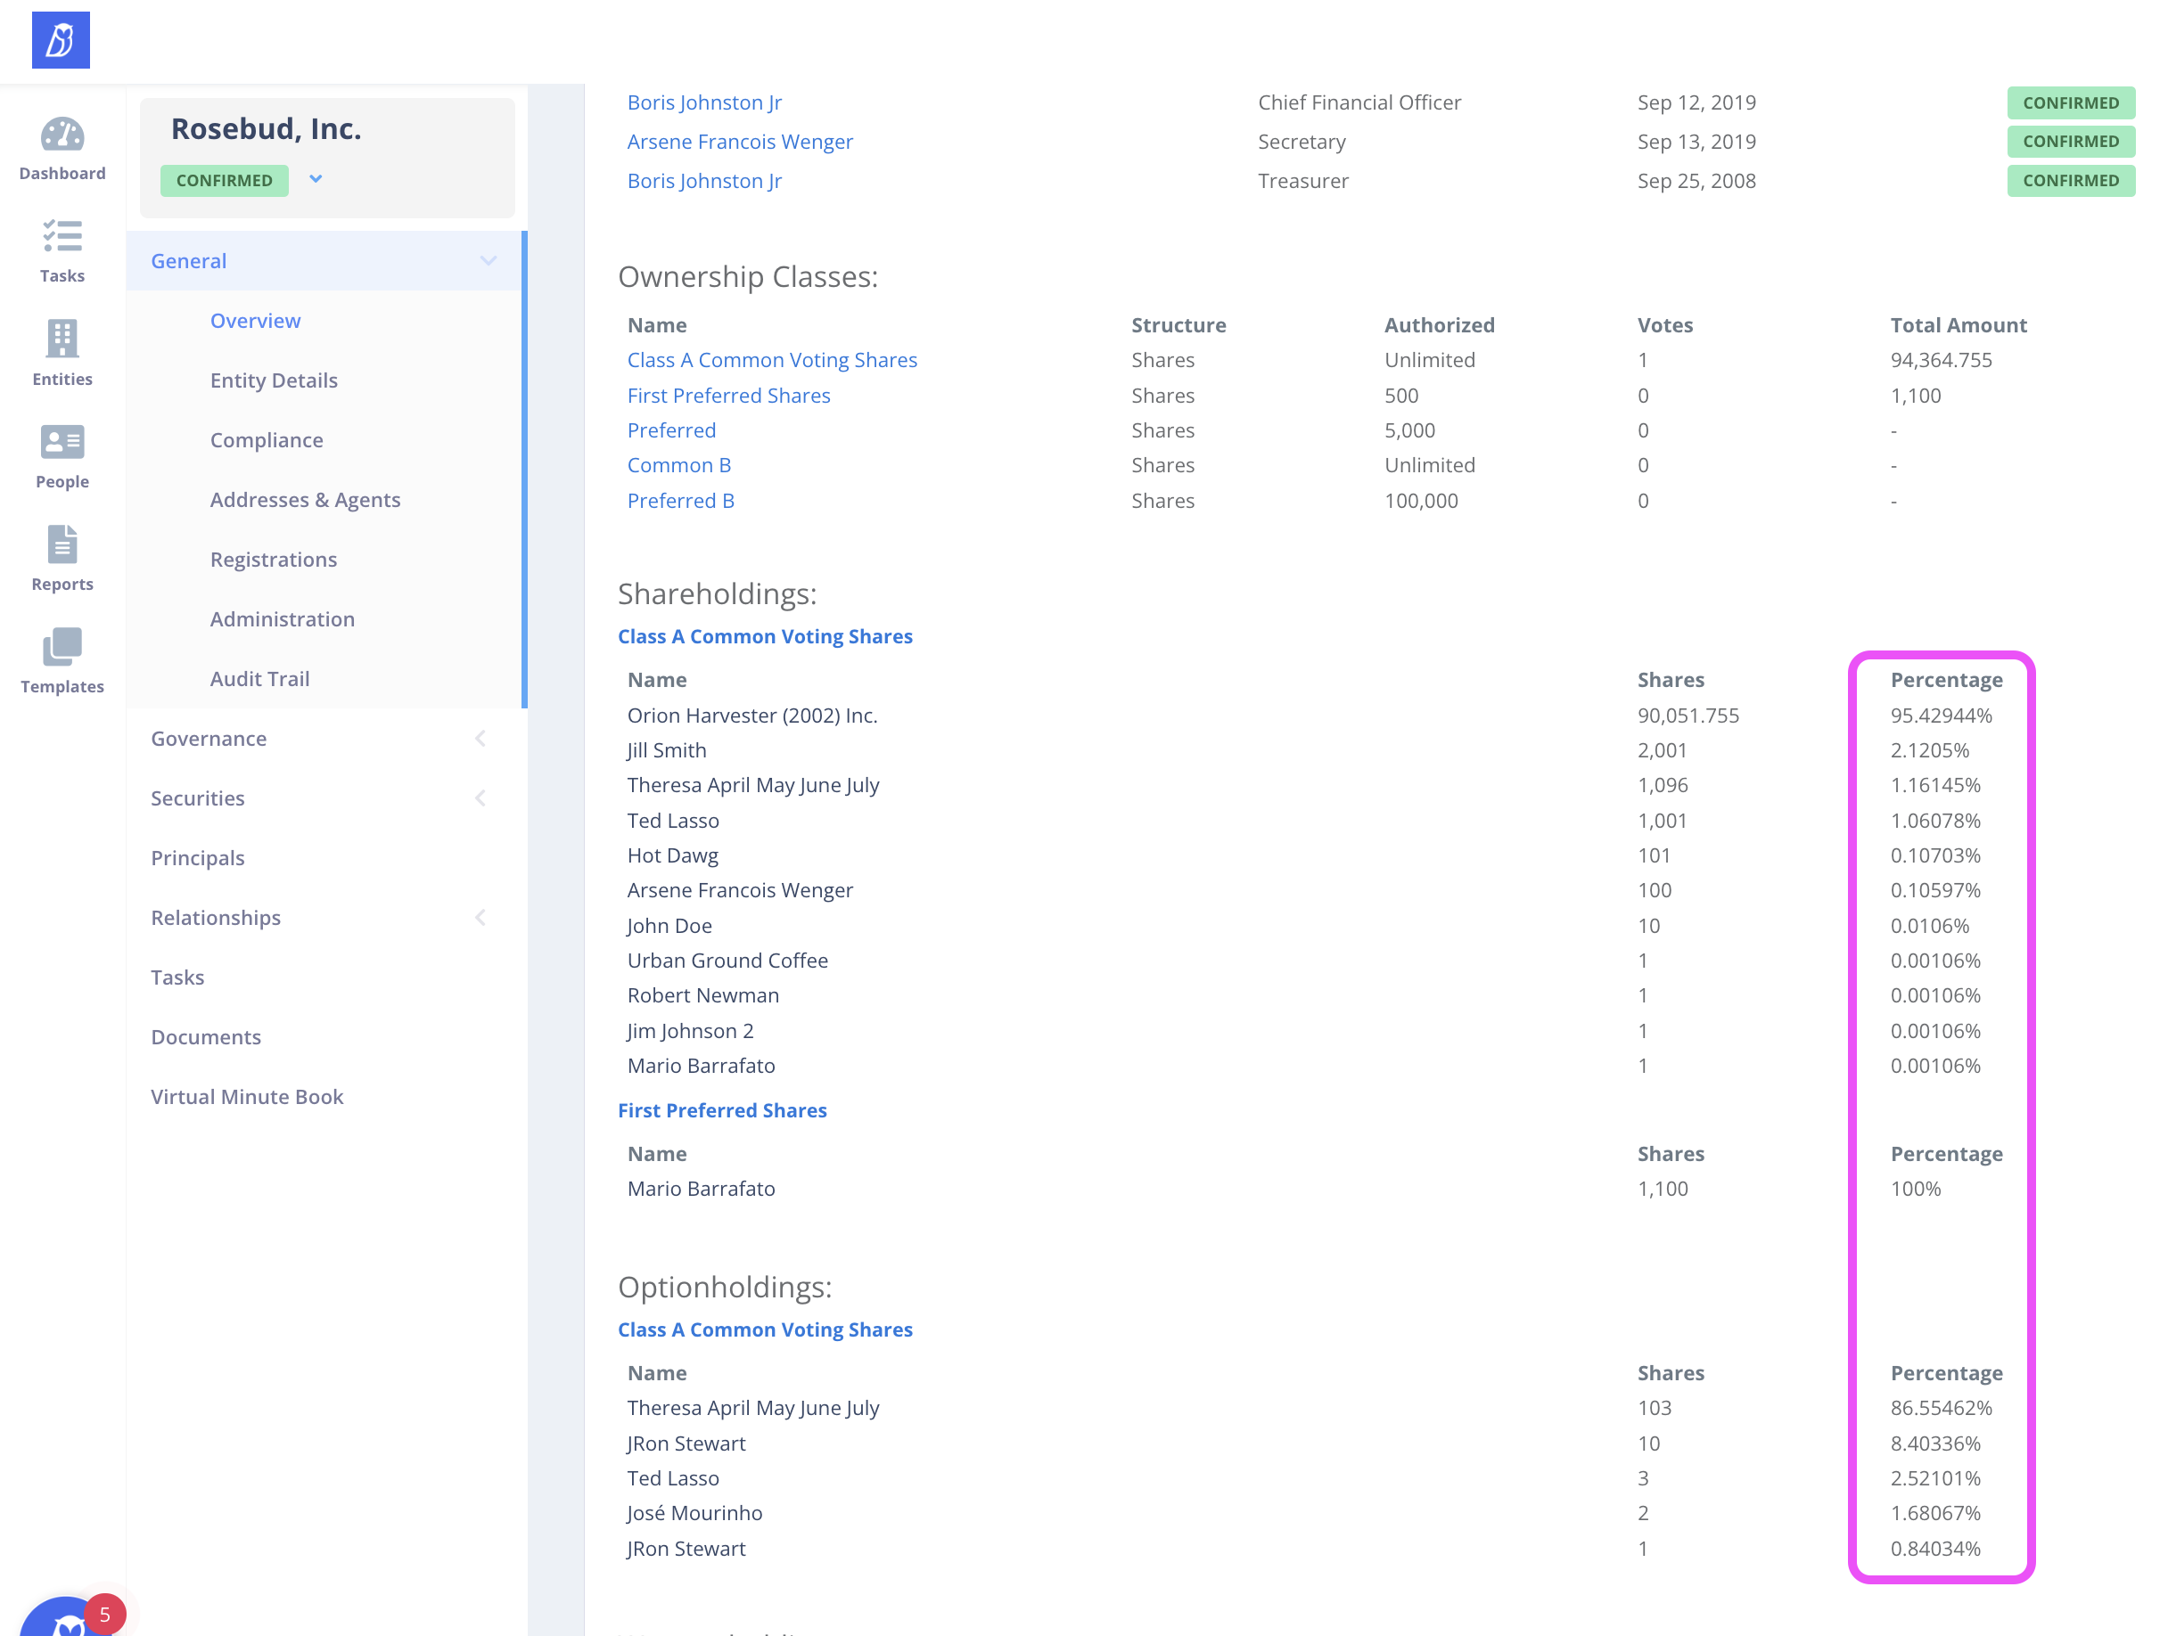2168x1636 pixels.
Task: Open the Reports document icon
Action: (62, 544)
